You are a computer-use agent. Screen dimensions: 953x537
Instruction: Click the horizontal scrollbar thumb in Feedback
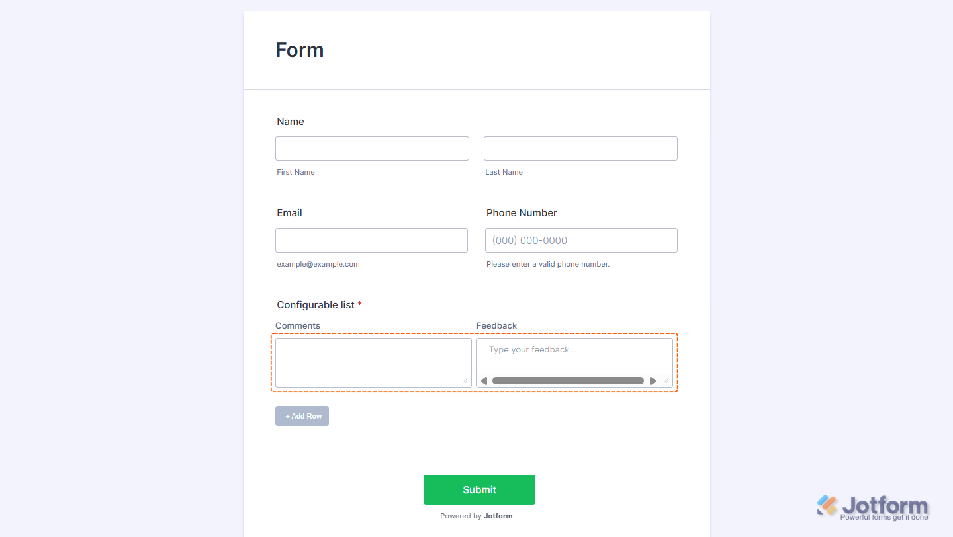[x=568, y=381]
